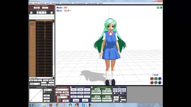Viewport: 191px width, 107px height.
Task: Click 'rotate' in bone manipulation
Action: tap(80, 90)
